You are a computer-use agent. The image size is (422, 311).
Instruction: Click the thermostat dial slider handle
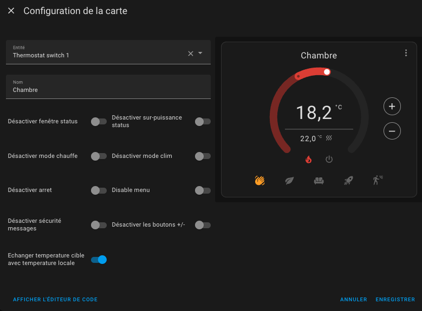pos(327,71)
